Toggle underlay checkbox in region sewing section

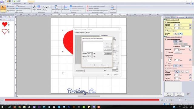pos(166,39)
